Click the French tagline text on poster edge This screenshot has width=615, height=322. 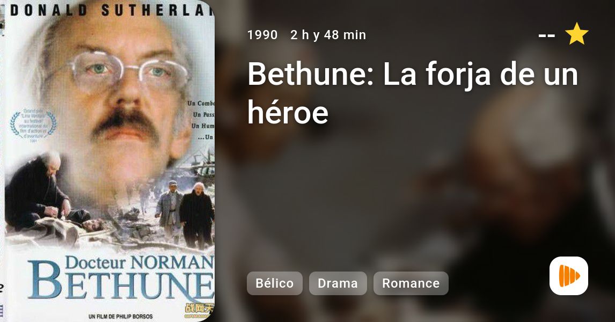pyautogui.click(x=201, y=120)
